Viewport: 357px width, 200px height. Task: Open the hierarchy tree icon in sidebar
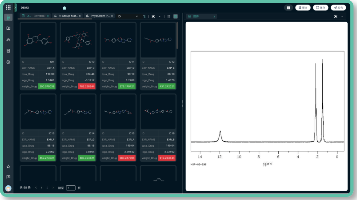[8, 39]
